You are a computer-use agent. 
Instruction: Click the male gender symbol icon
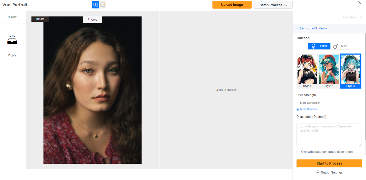click(336, 46)
